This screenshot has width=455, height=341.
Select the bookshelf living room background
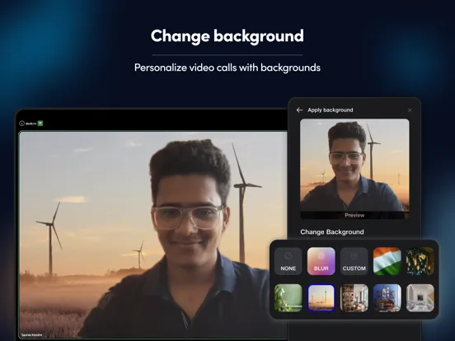(x=354, y=298)
